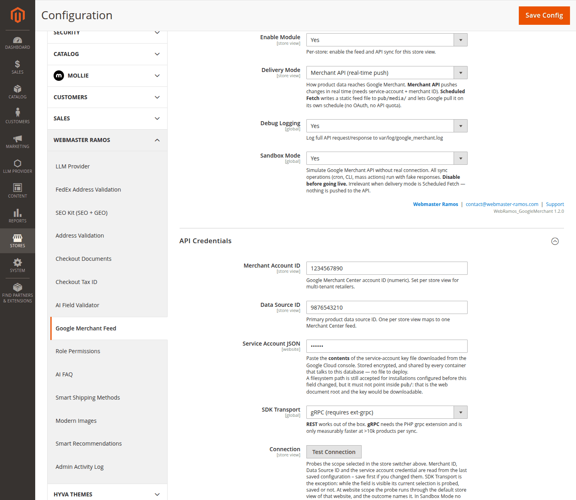Select Checkout Documents section
576x500 pixels.
tap(107, 259)
